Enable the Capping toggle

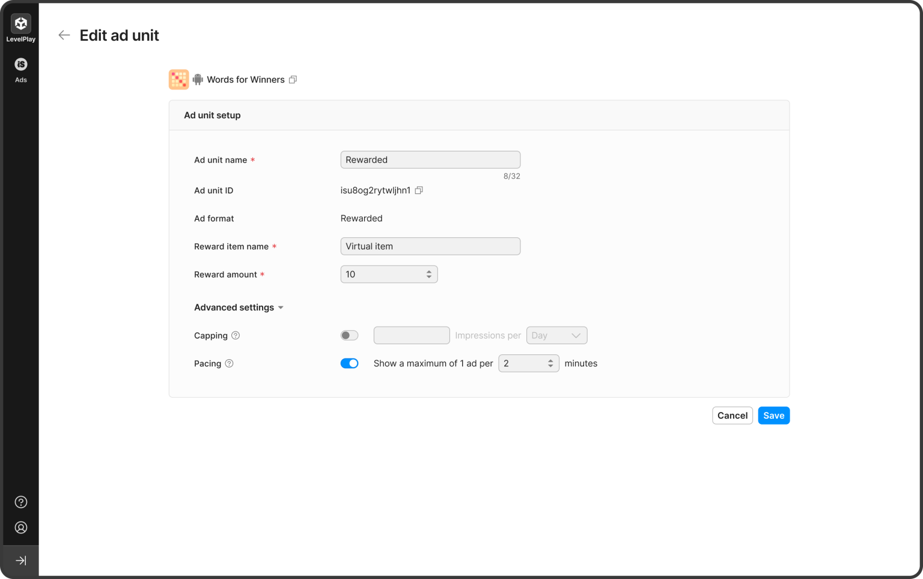(349, 335)
